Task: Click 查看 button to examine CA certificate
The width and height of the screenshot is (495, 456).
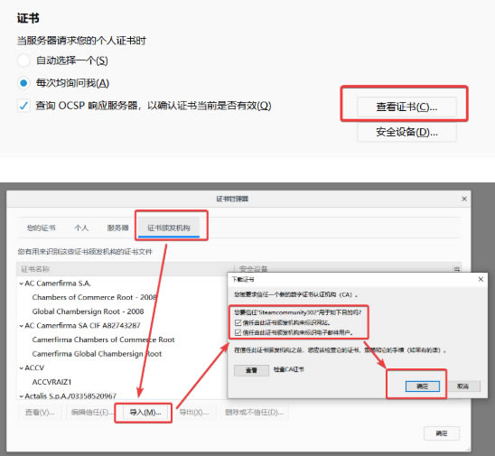Action: point(251,370)
